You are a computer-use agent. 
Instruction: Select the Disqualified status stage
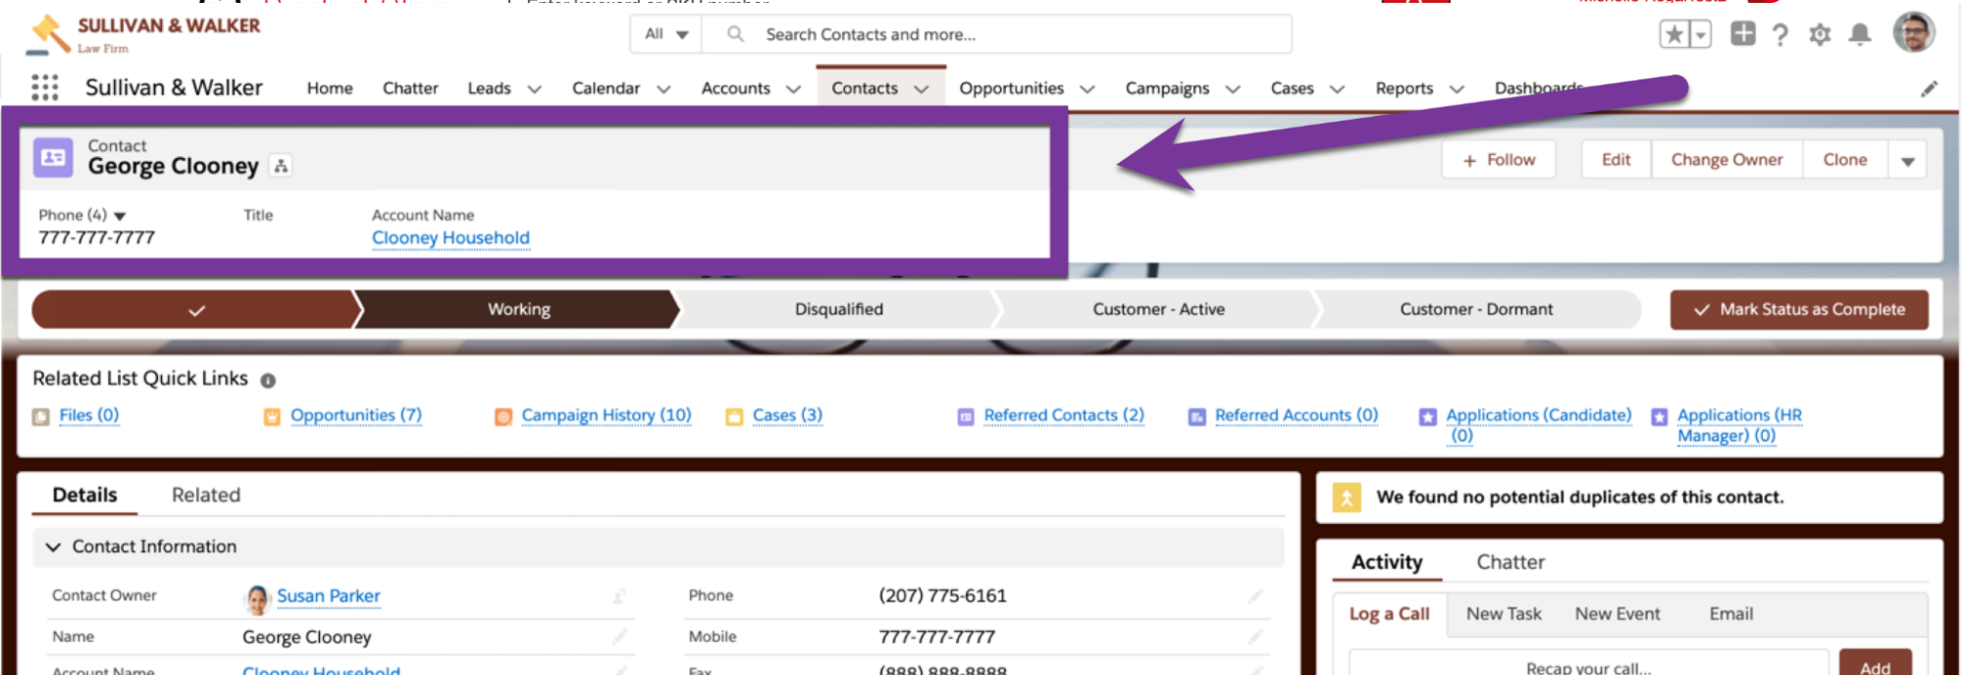838,310
